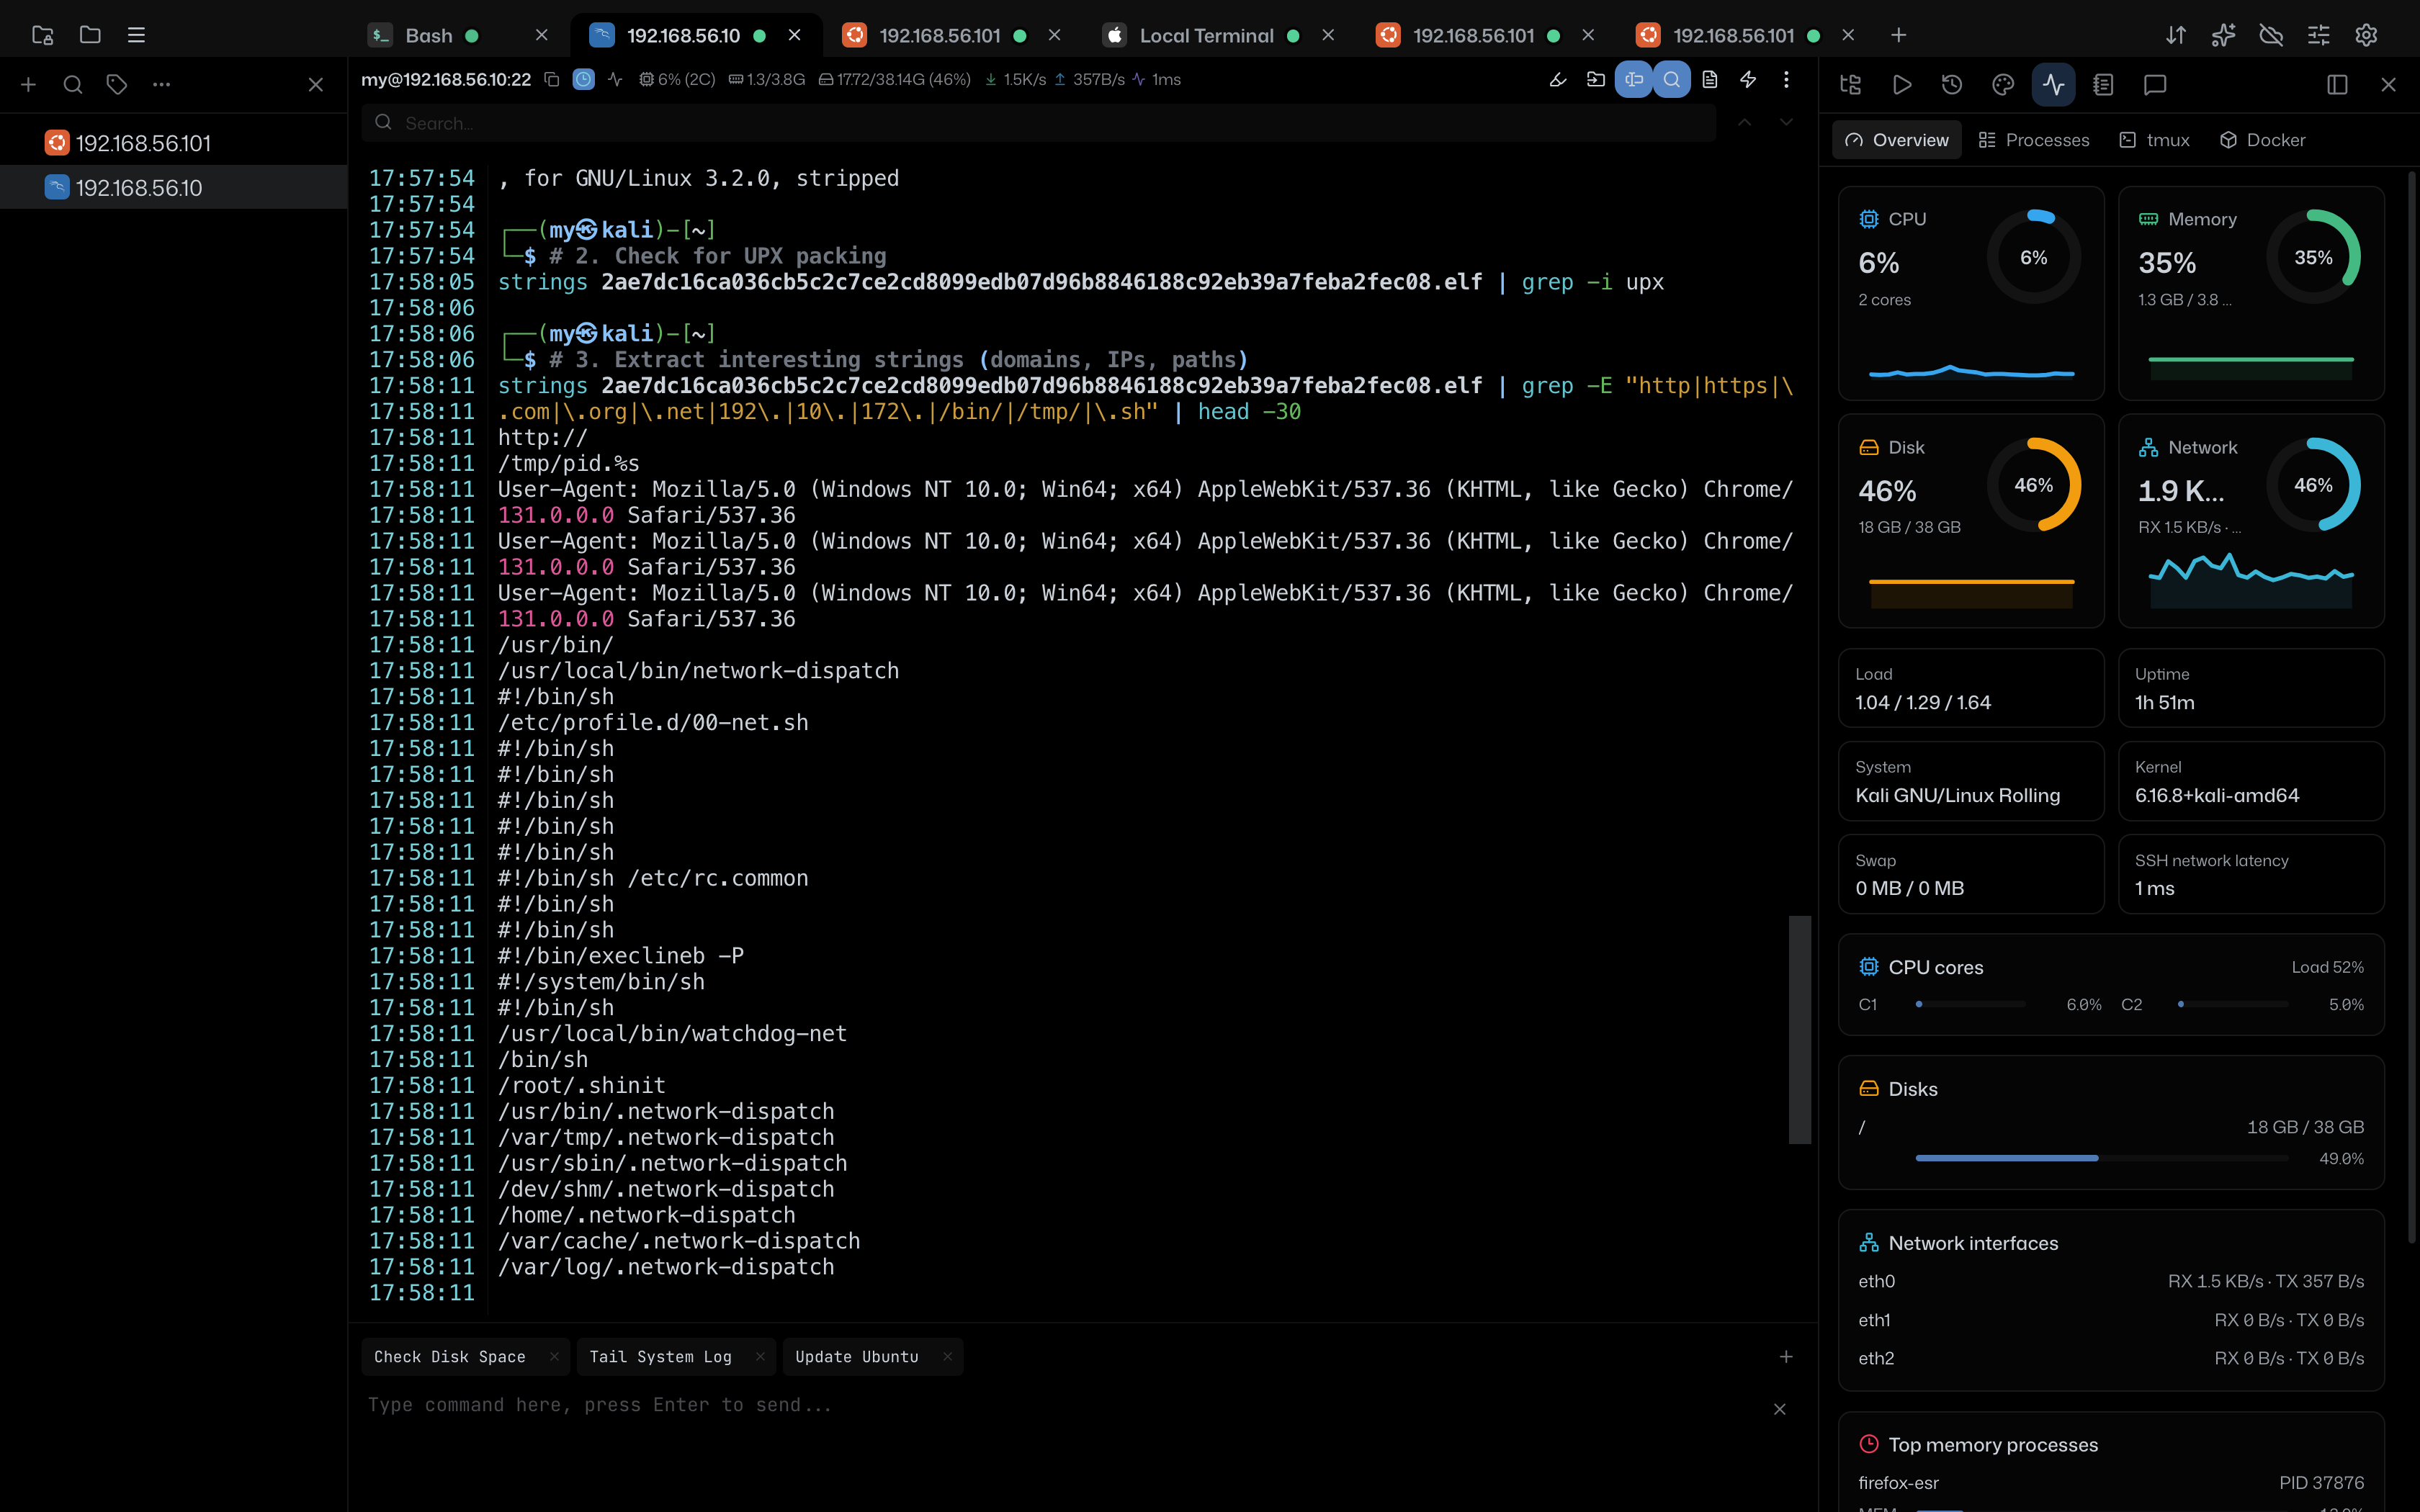2420x1512 pixels.
Task: Copy the my@192.168.56.10:22 host address
Action: click(x=551, y=79)
